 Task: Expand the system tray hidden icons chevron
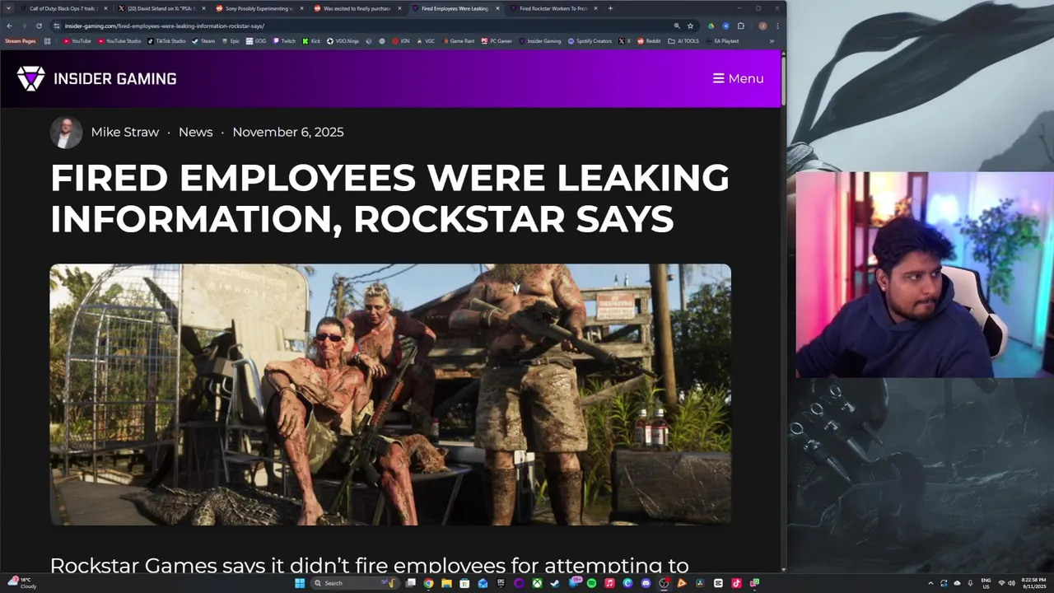pyautogui.click(x=930, y=583)
